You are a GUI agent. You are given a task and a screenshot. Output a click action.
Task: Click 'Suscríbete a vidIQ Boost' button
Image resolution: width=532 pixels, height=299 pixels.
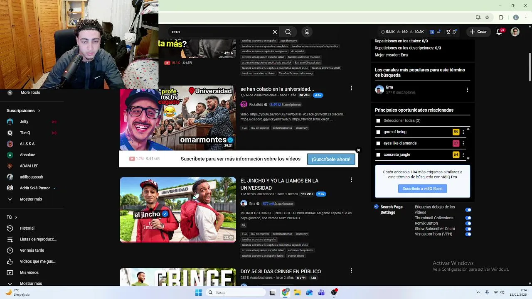[x=422, y=189]
